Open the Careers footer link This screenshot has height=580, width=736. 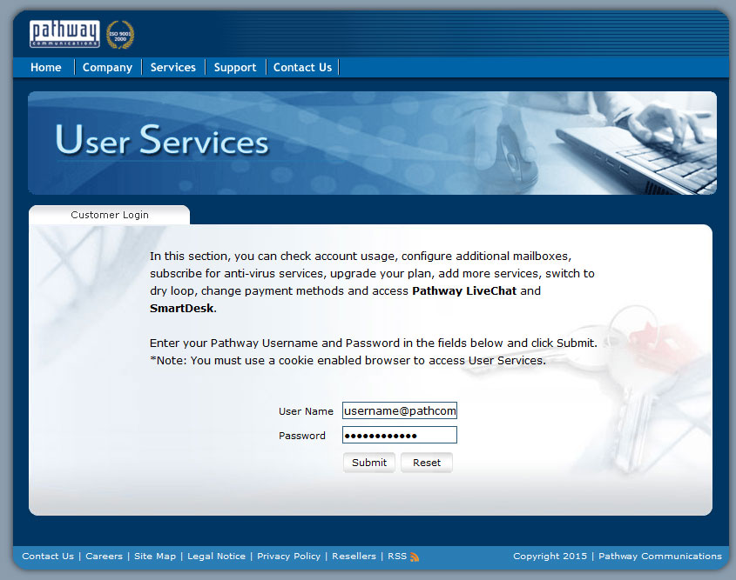click(104, 557)
